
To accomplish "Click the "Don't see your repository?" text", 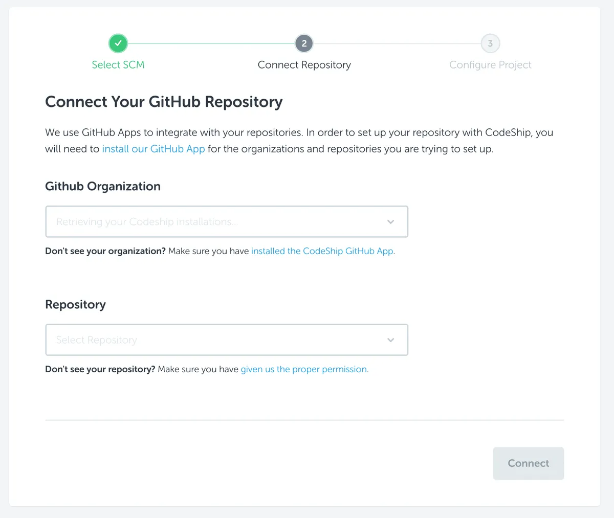I will (x=100, y=369).
